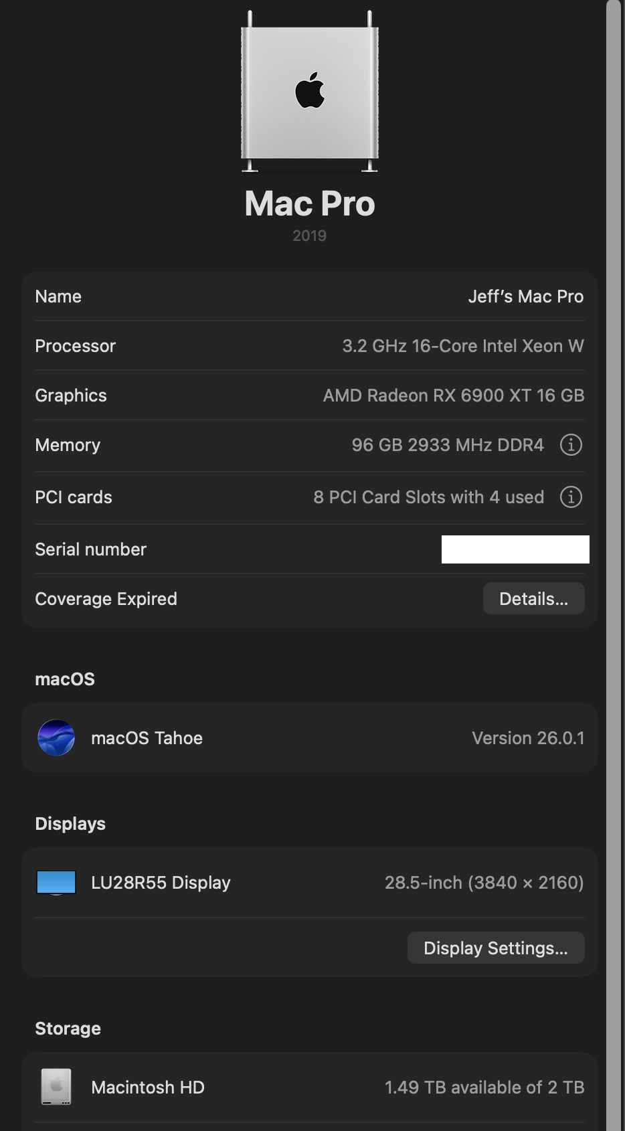
Task: Click 28.5-inch (3840 × 2160) text
Action: (x=484, y=882)
